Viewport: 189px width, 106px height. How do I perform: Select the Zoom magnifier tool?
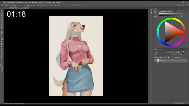tap(2, 58)
